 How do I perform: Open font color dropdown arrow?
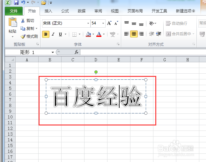click(x=104, y=34)
